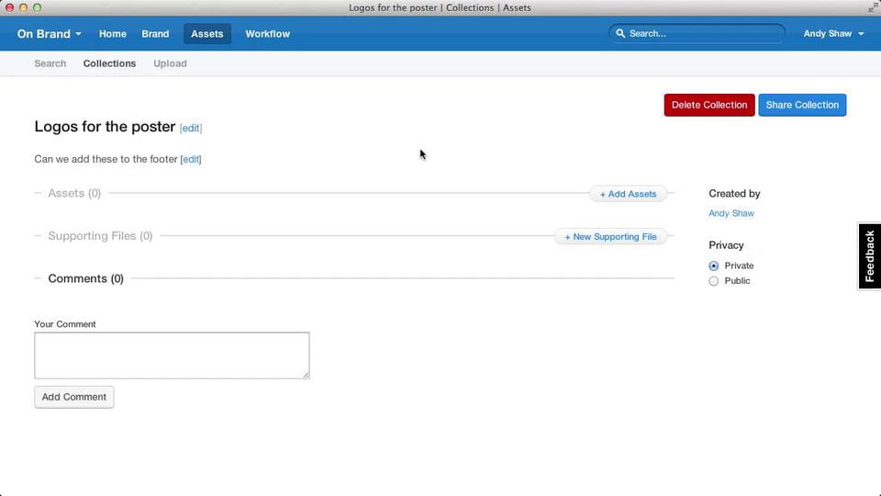Image resolution: width=881 pixels, height=496 pixels.
Task: Switch to the Upload sub-tab
Action: [x=171, y=63]
